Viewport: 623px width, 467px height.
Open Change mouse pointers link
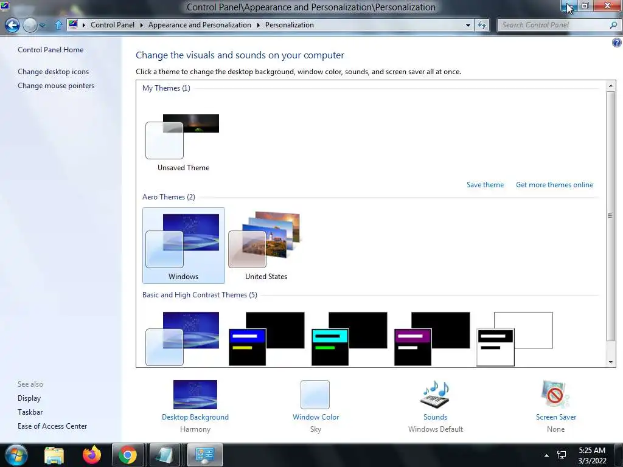coord(56,85)
